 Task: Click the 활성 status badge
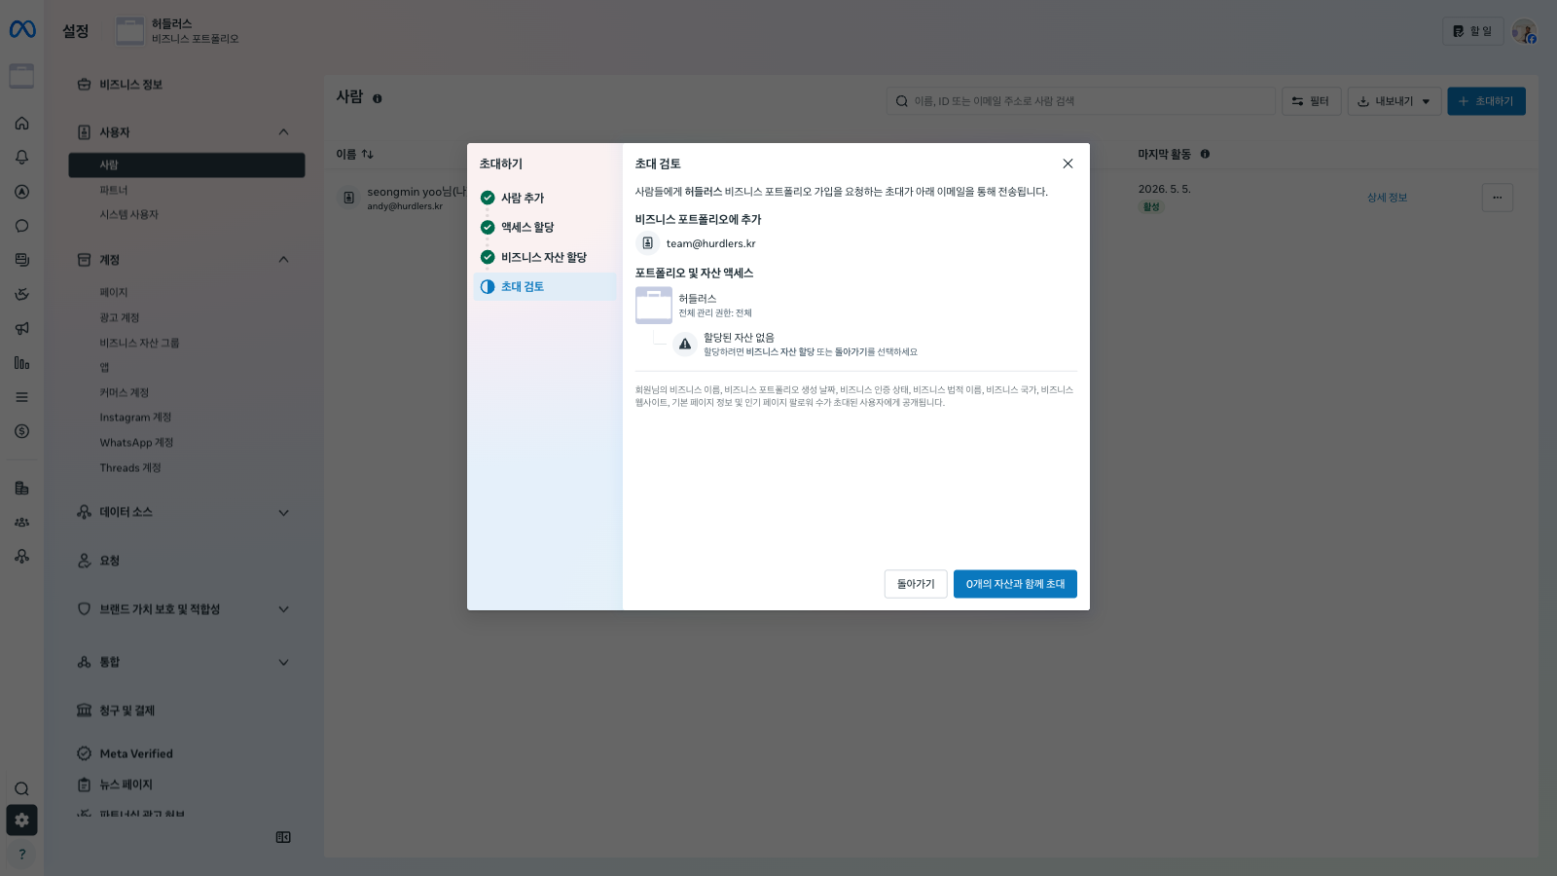point(1151,206)
